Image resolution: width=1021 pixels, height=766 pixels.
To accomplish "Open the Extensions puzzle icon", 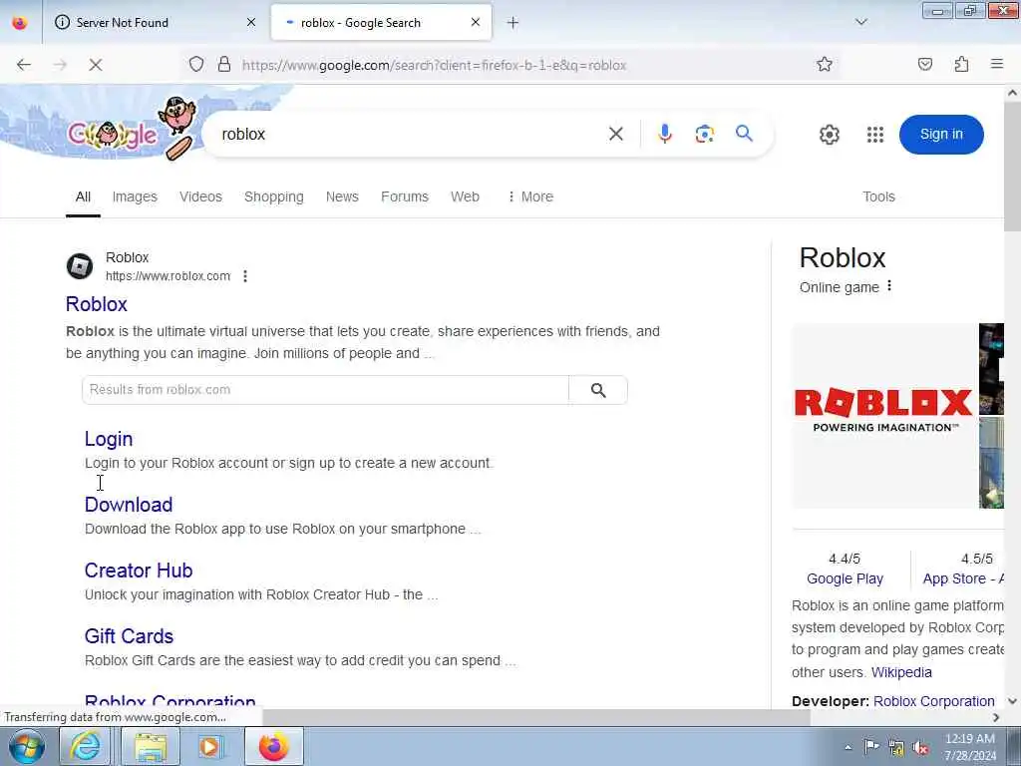I will click(x=961, y=65).
